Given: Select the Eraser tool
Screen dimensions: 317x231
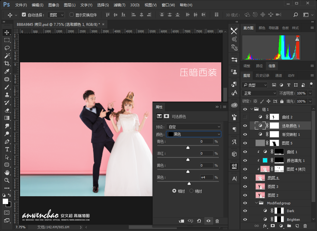Looking at the screenshot, I should click(x=7, y=110).
